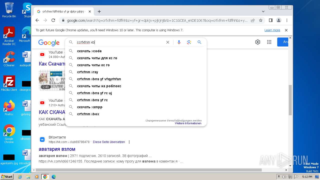
Task: Click the vertical page scrollbar
Action: (290, 100)
